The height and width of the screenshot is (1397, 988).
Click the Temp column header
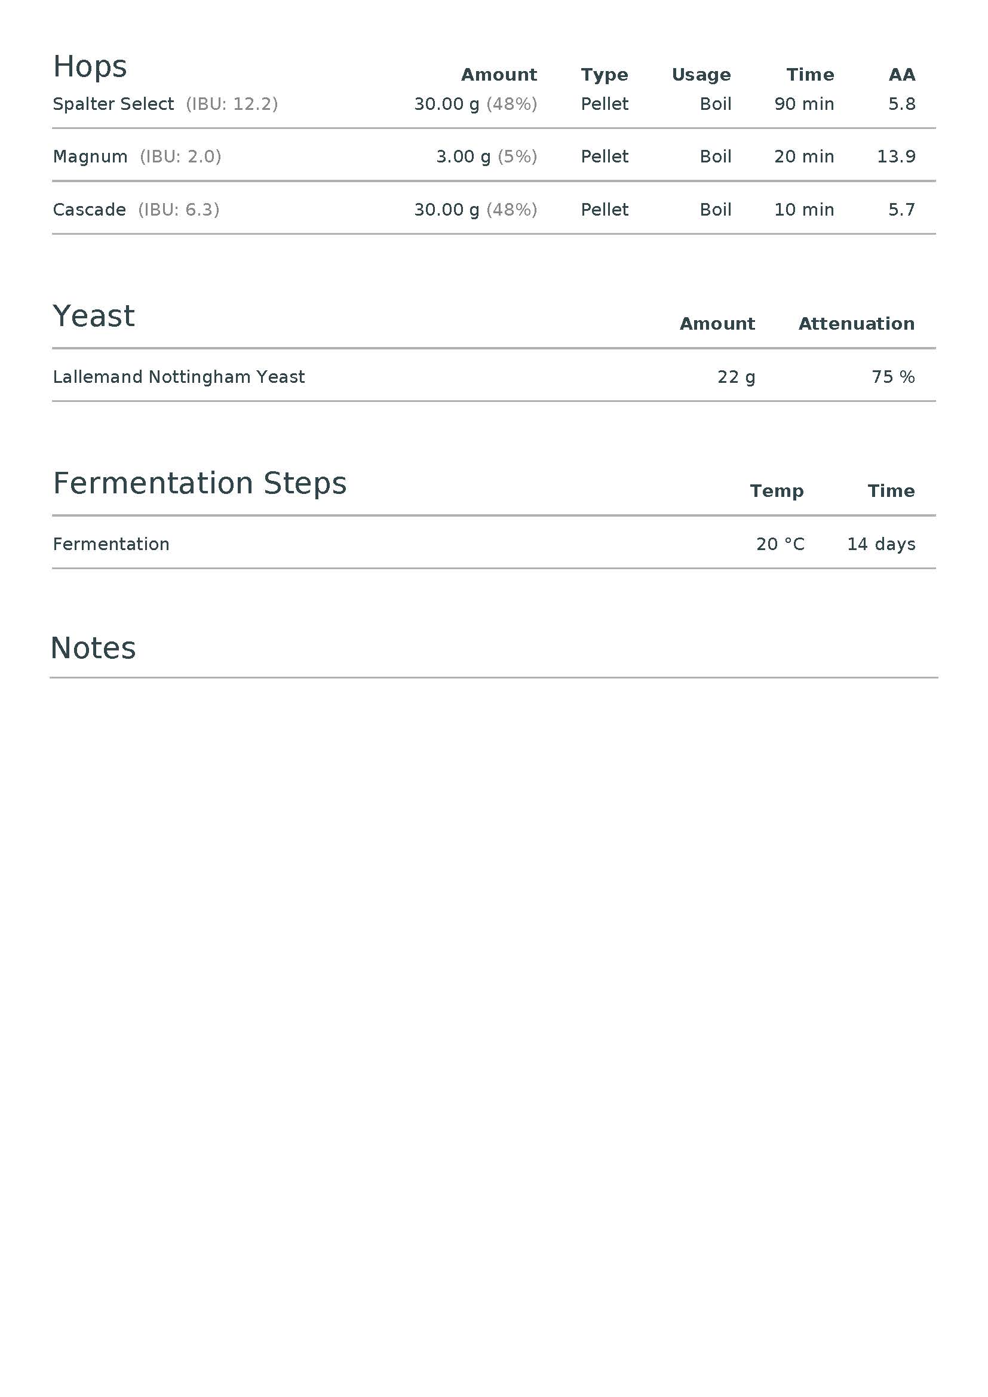tap(777, 491)
